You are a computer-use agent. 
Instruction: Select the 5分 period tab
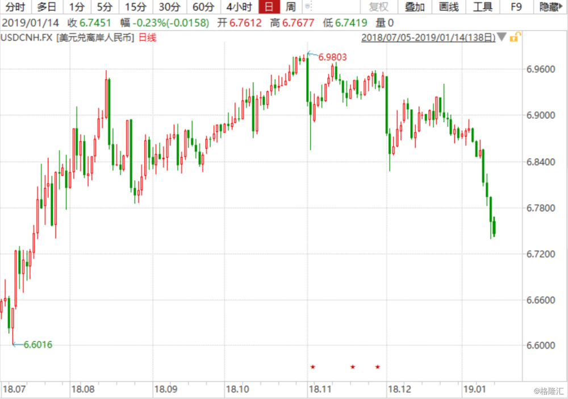pyautogui.click(x=105, y=7)
